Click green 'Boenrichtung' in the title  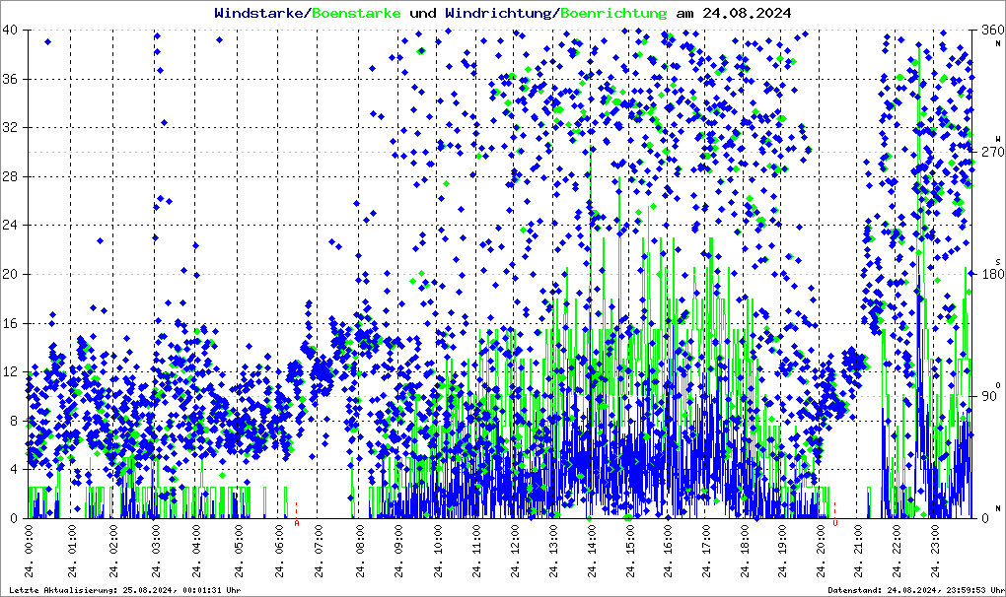pyautogui.click(x=613, y=13)
